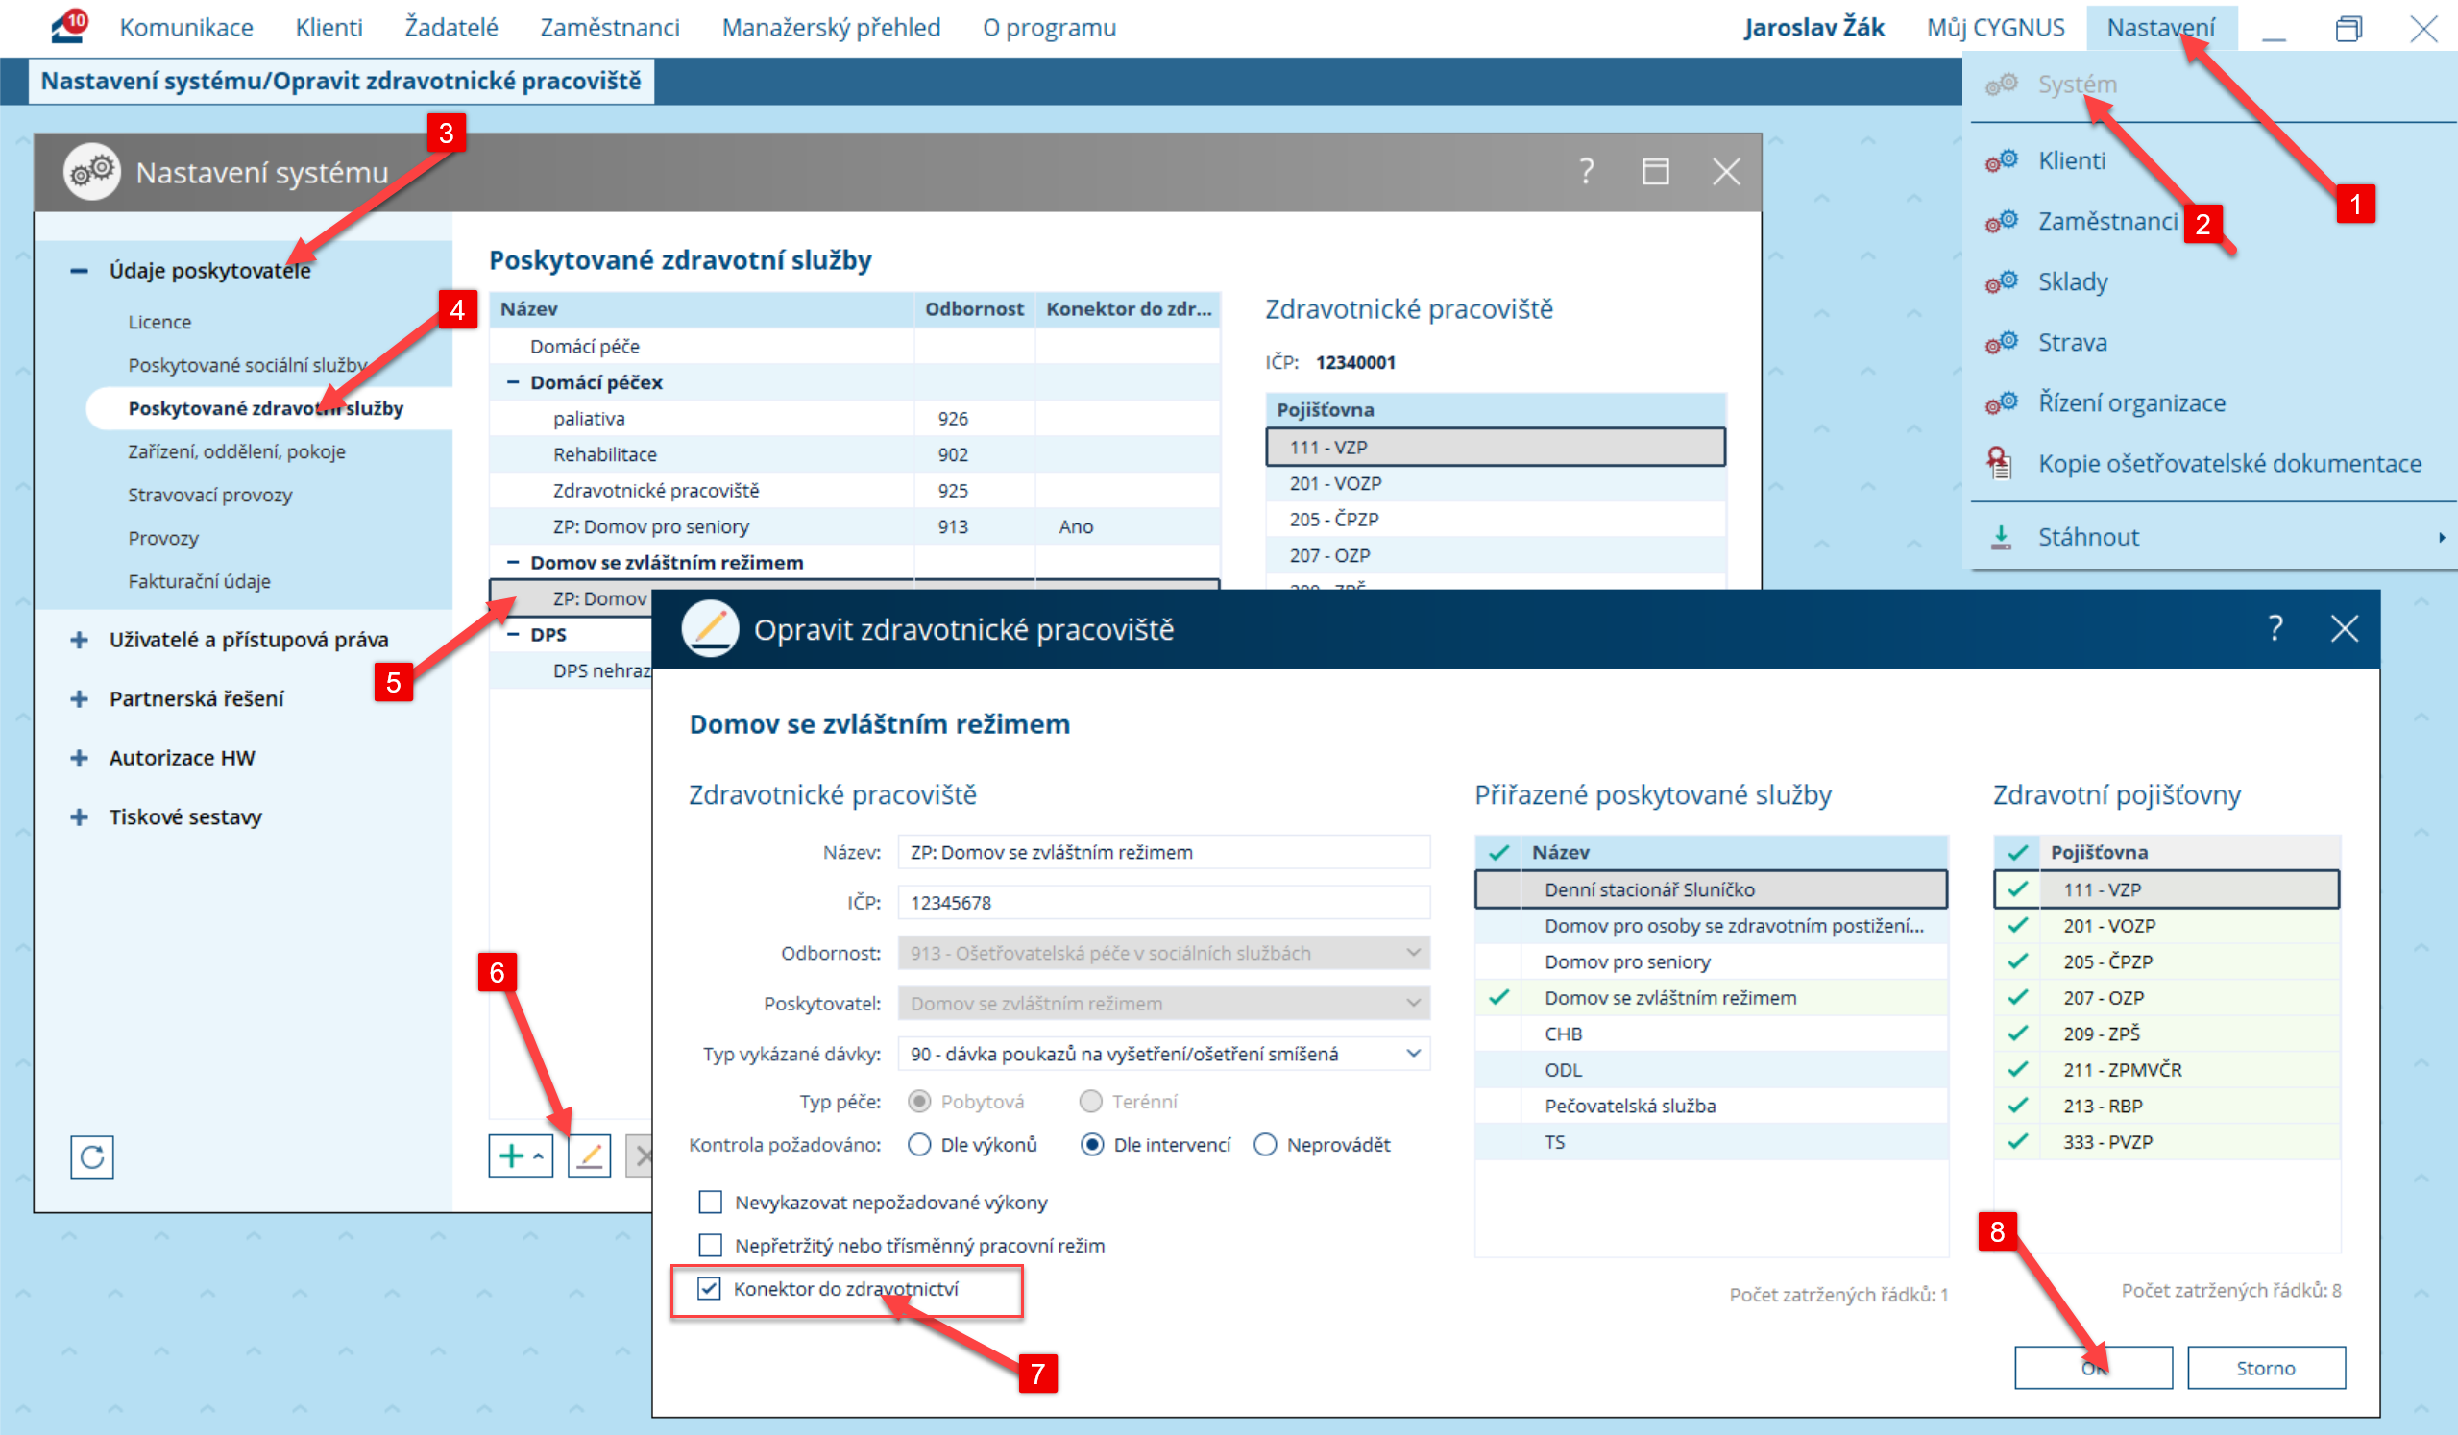The width and height of the screenshot is (2458, 1435).
Task: Click the pencil edit workplace icon
Action: pos(589,1157)
